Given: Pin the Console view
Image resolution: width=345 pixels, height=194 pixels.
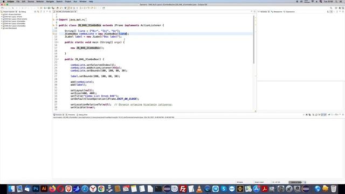Looking at the screenshot, I should click(329, 115).
